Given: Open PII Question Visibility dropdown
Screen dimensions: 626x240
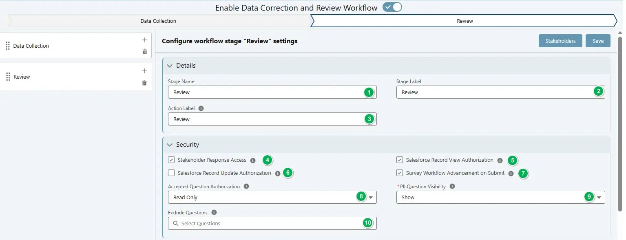Looking at the screenshot, I should 500,197.
